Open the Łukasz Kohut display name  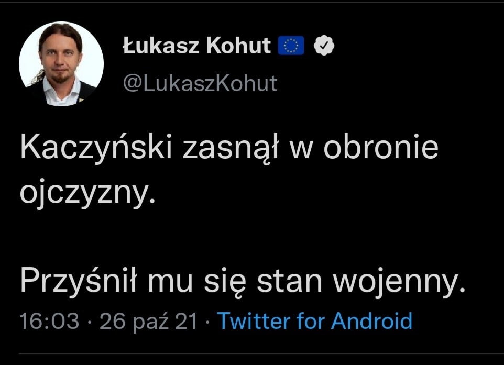(x=196, y=47)
